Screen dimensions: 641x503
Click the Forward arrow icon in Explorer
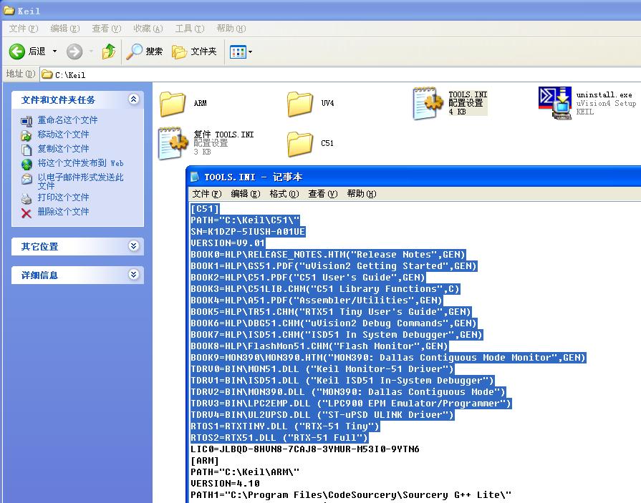tap(74, 52)
